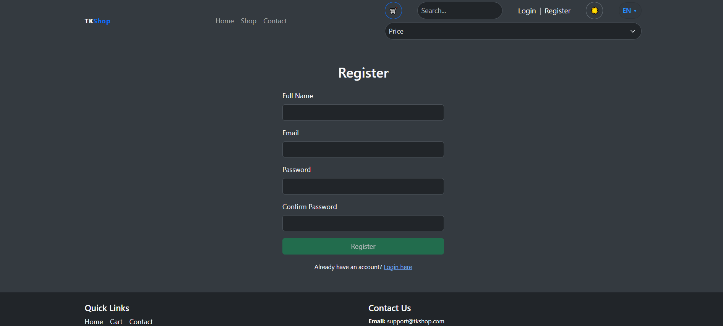Image resolution: width=723 pixels, height=326 pixels.
Task: Click the Login link in the header
Action: 527,11
